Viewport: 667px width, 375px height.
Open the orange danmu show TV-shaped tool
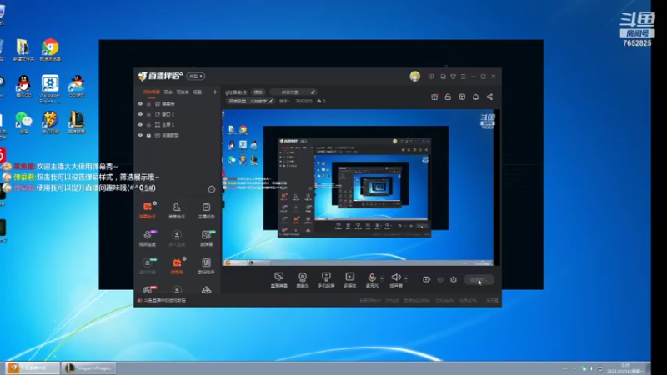click(177, 265)
